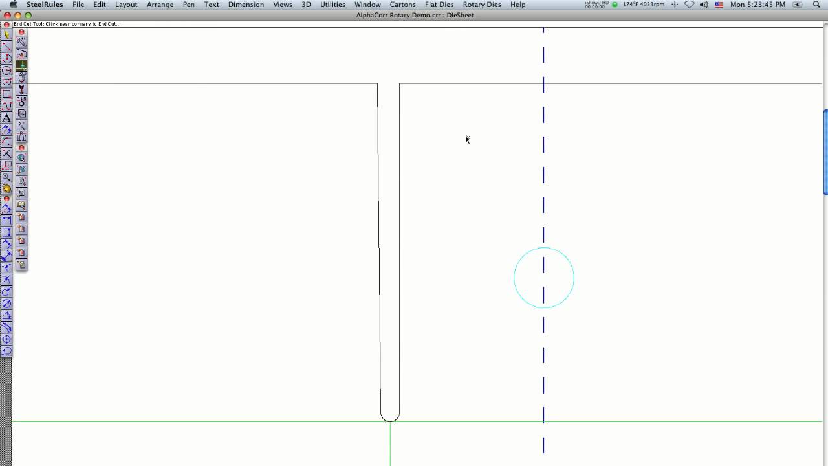Activate the letter A text tool
Viewport: 828px width, 466px height.
click(x=6, y=118)
